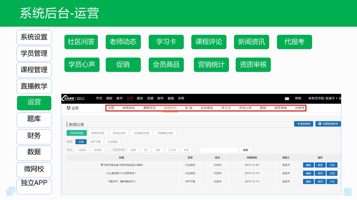Click the search input field

click(219, 150)
